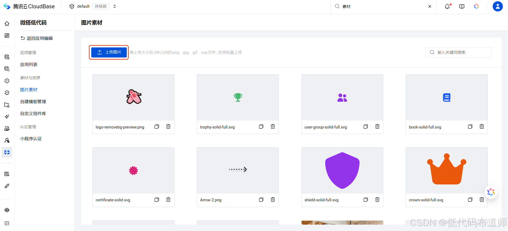Open the purple shield thumbnail
Viewport: 508px width, 231px height.
(342, 170)
